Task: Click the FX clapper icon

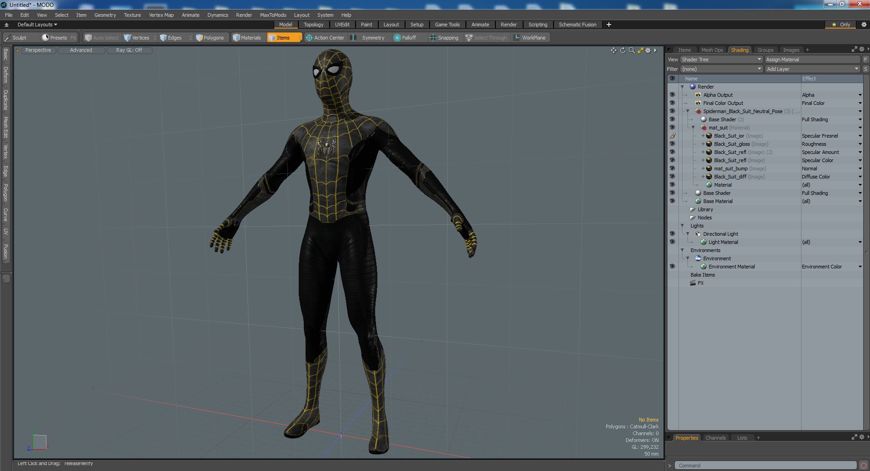Action: tap(693, 283)
